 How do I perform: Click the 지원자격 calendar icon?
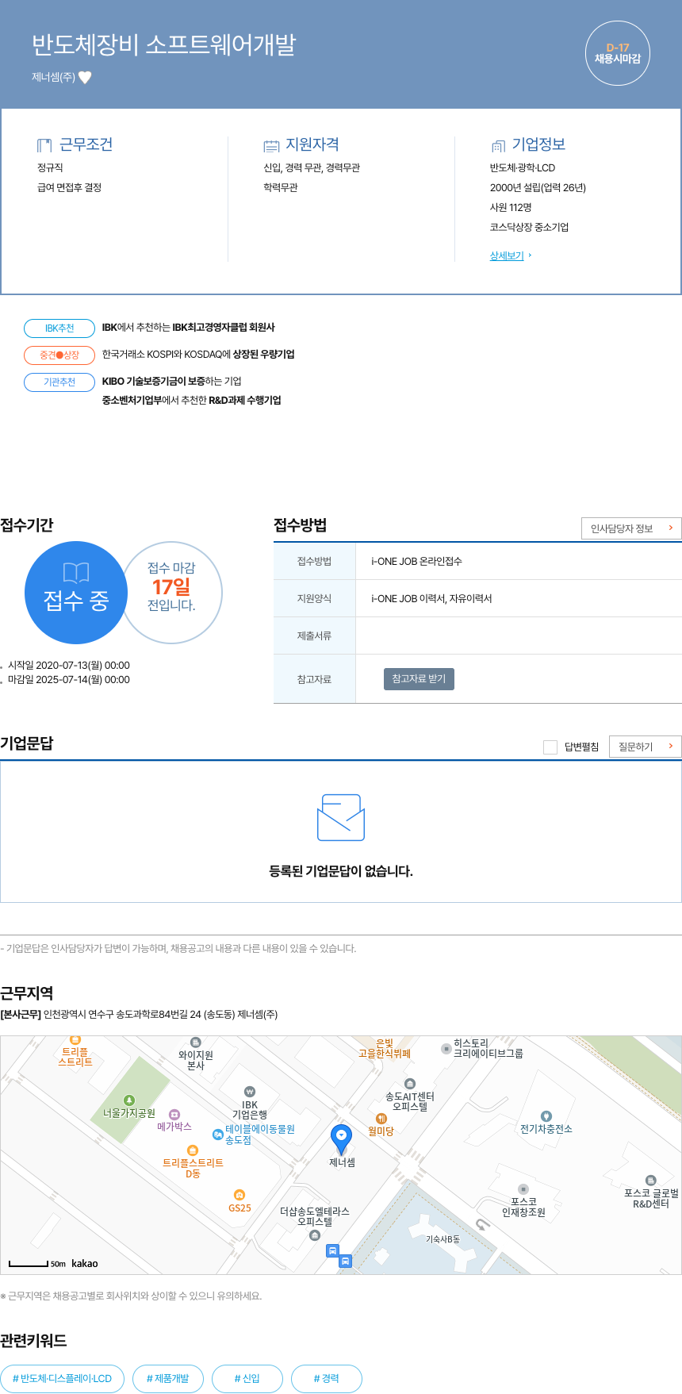coord(271,145)
